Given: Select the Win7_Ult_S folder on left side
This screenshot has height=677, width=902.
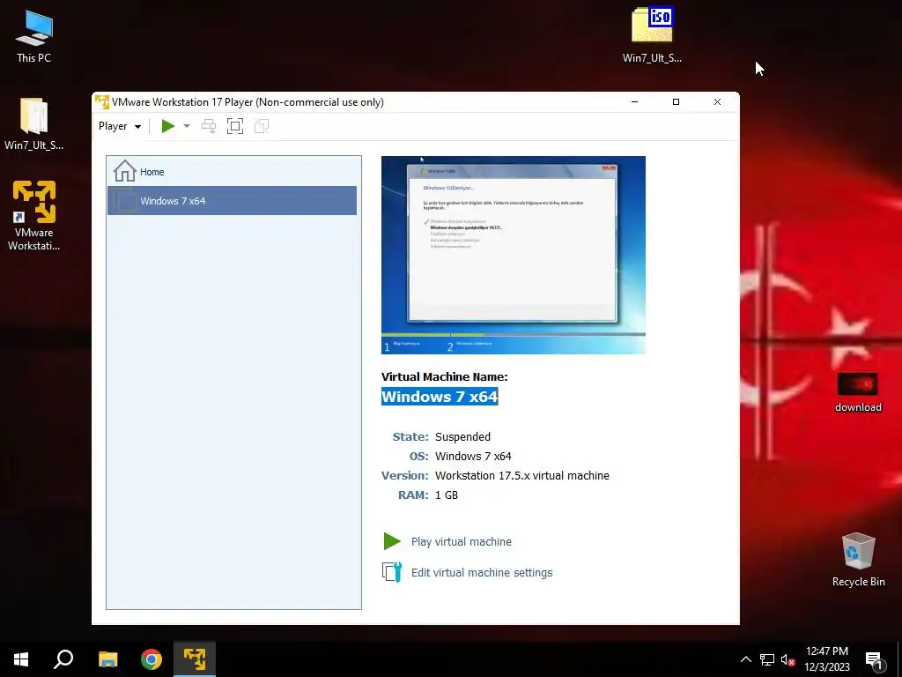Looking at the screenshot, I should pyautogui.click(x=34, y=124).
